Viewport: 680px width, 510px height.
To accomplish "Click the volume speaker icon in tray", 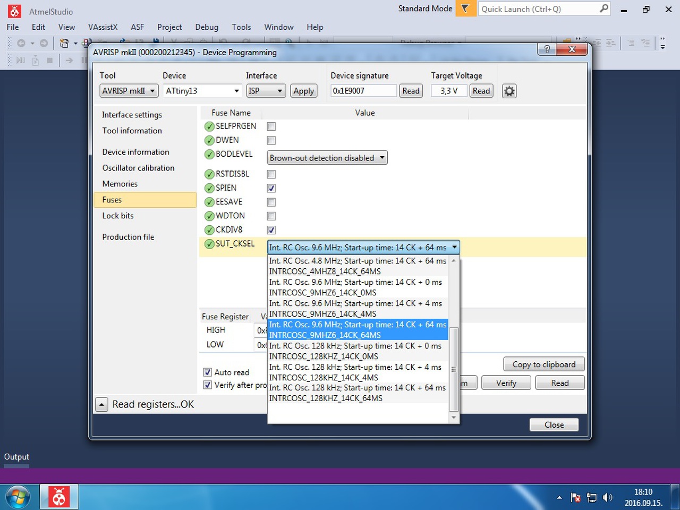I will (x=607, y=497).
